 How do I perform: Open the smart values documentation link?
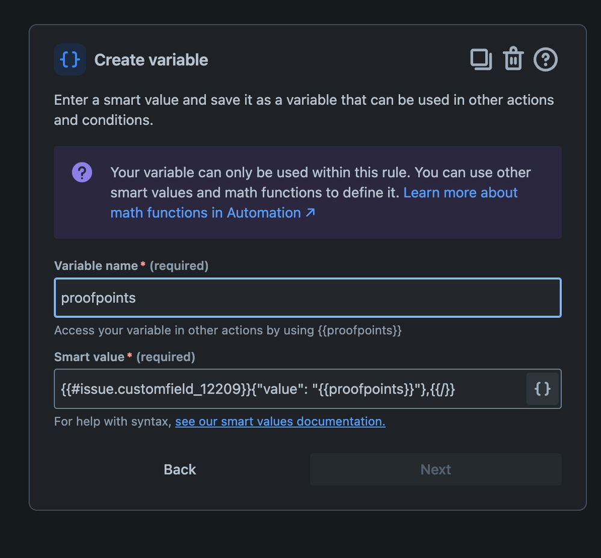point(280,421)
